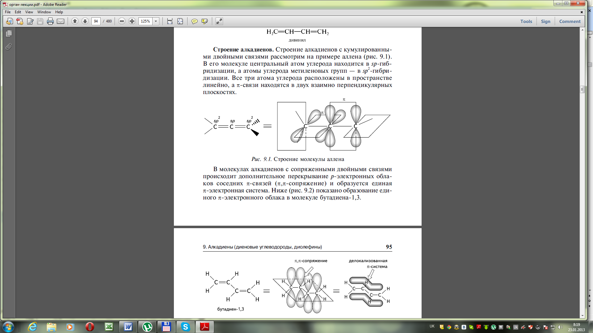The height and width of the screenshot is (333, 593).
Task: Print the document using printer icon
Action: (x=50, y=21)
